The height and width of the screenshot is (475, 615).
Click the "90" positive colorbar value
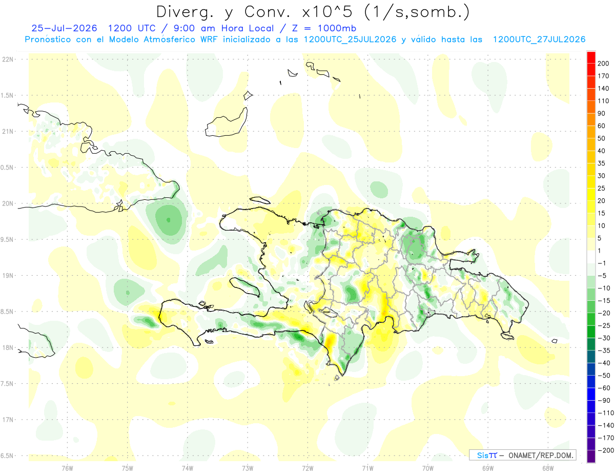click(602, 113)
